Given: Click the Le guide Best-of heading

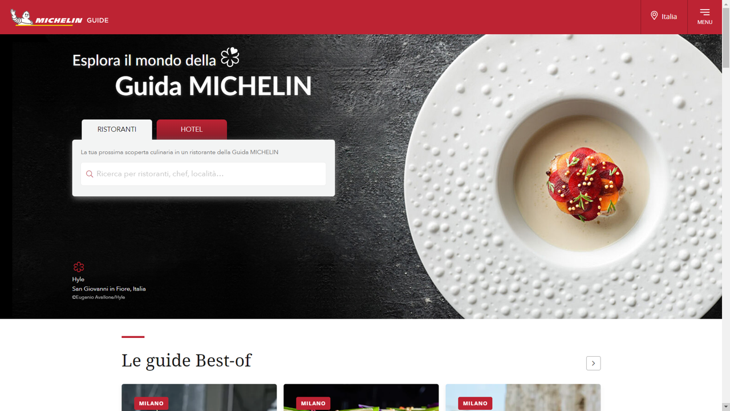Looking at the screenshot, I should click(186, 361).
